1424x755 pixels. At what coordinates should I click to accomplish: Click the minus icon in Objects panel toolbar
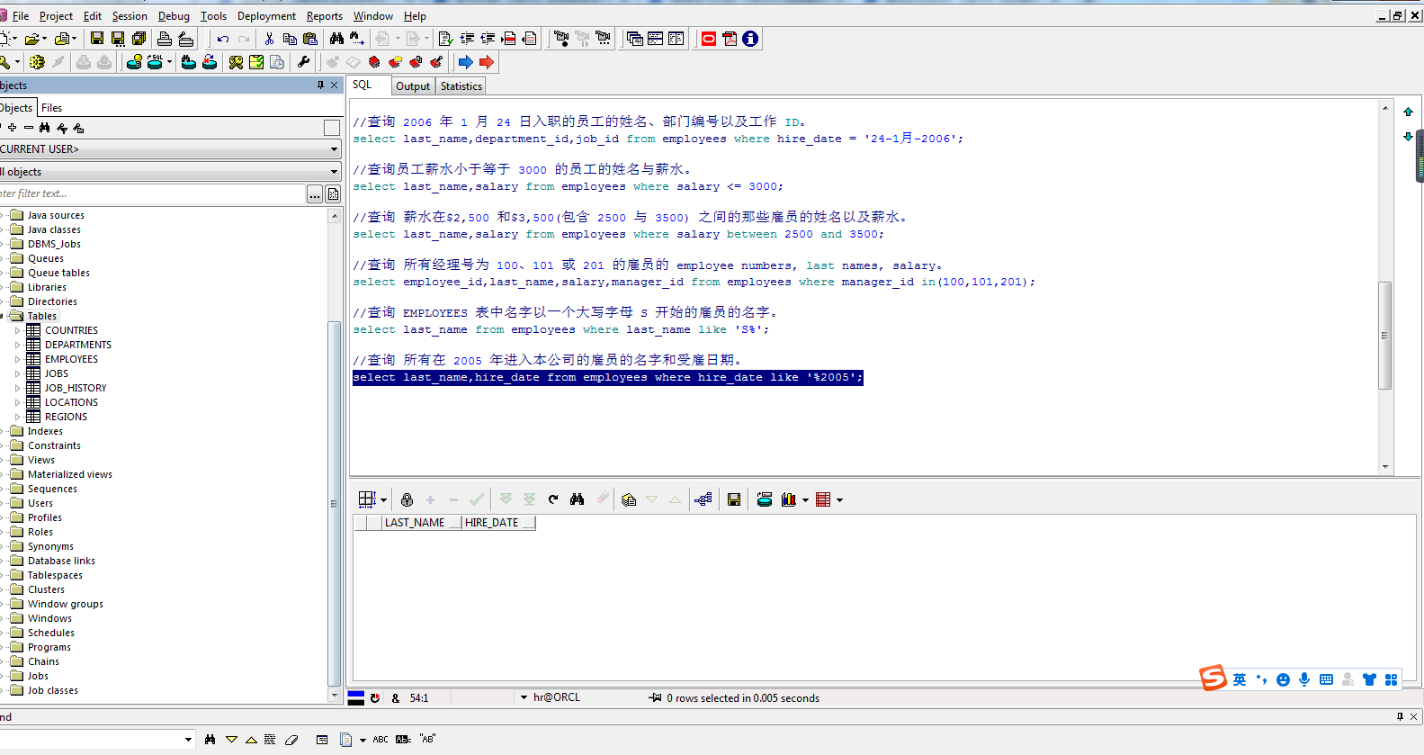(29, 128)
